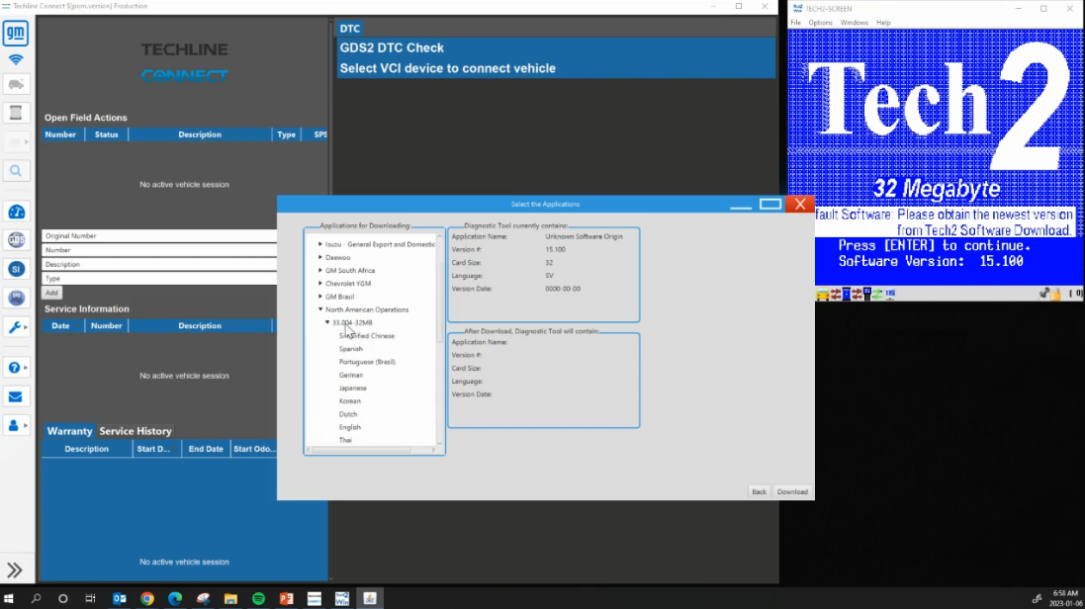Viewport: 1085px width, 609px height.
Task: Open the Snipping Tool from the taskbar
Action: 203,599
